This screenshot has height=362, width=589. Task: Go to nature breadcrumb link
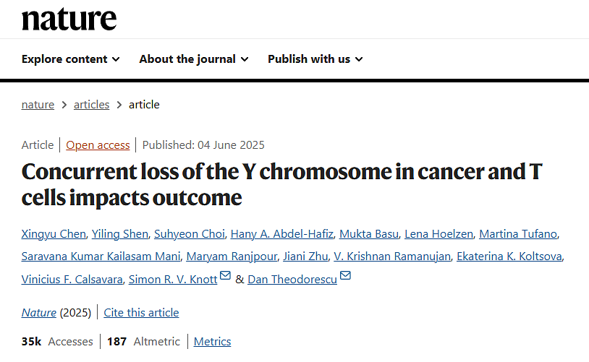(38, 105)
